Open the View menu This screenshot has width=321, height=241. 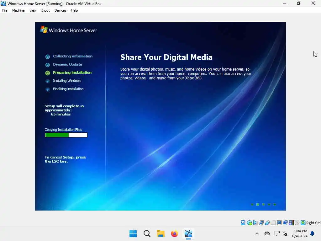[33, 10]
